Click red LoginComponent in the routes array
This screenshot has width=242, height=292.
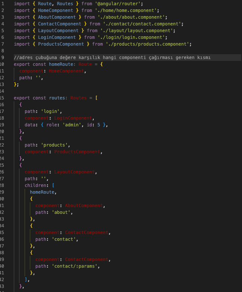[x=73, y=118]
